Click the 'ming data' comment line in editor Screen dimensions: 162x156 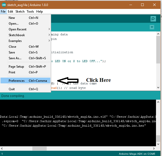pyautogui.click(x=59, y=35)
